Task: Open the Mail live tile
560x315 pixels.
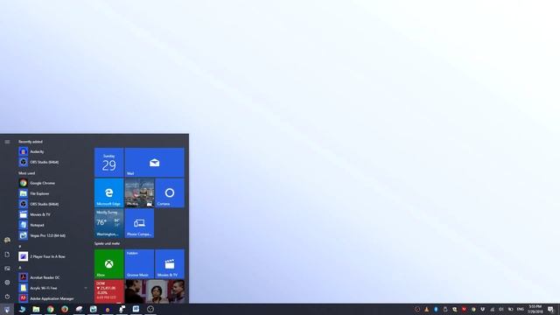Action: (x=155, y=163)
